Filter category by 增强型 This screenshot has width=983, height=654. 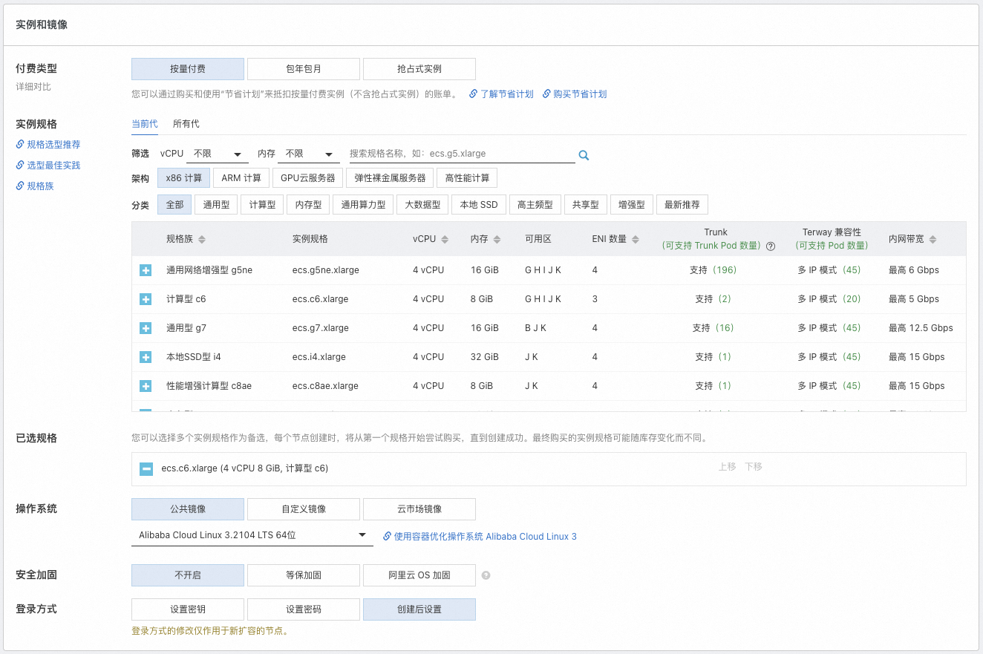pos(632,205)
